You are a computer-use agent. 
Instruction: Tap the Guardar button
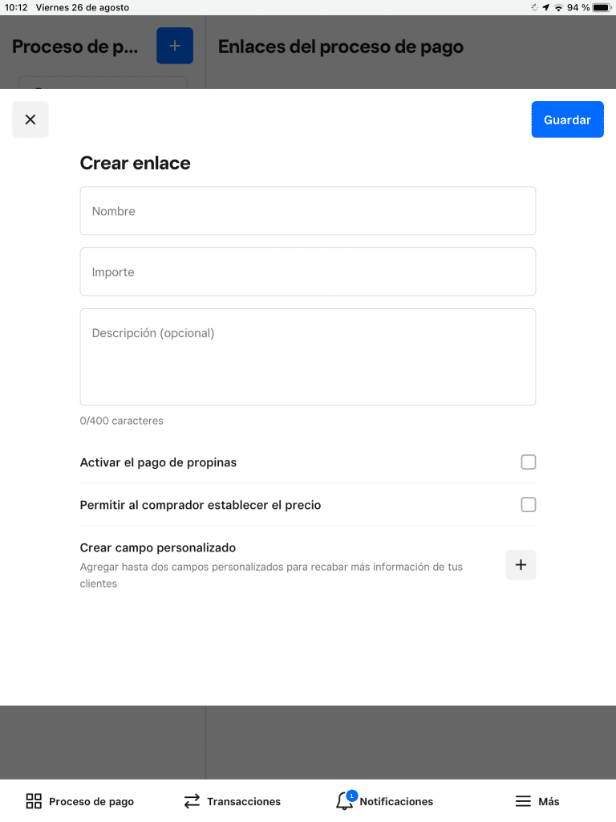tap(567, 120)
